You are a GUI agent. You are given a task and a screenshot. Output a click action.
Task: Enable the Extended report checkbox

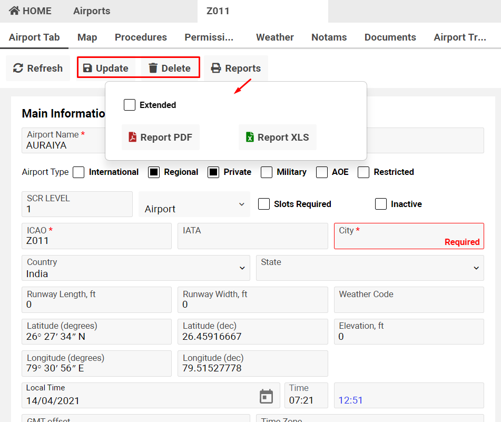pos(130,105)
